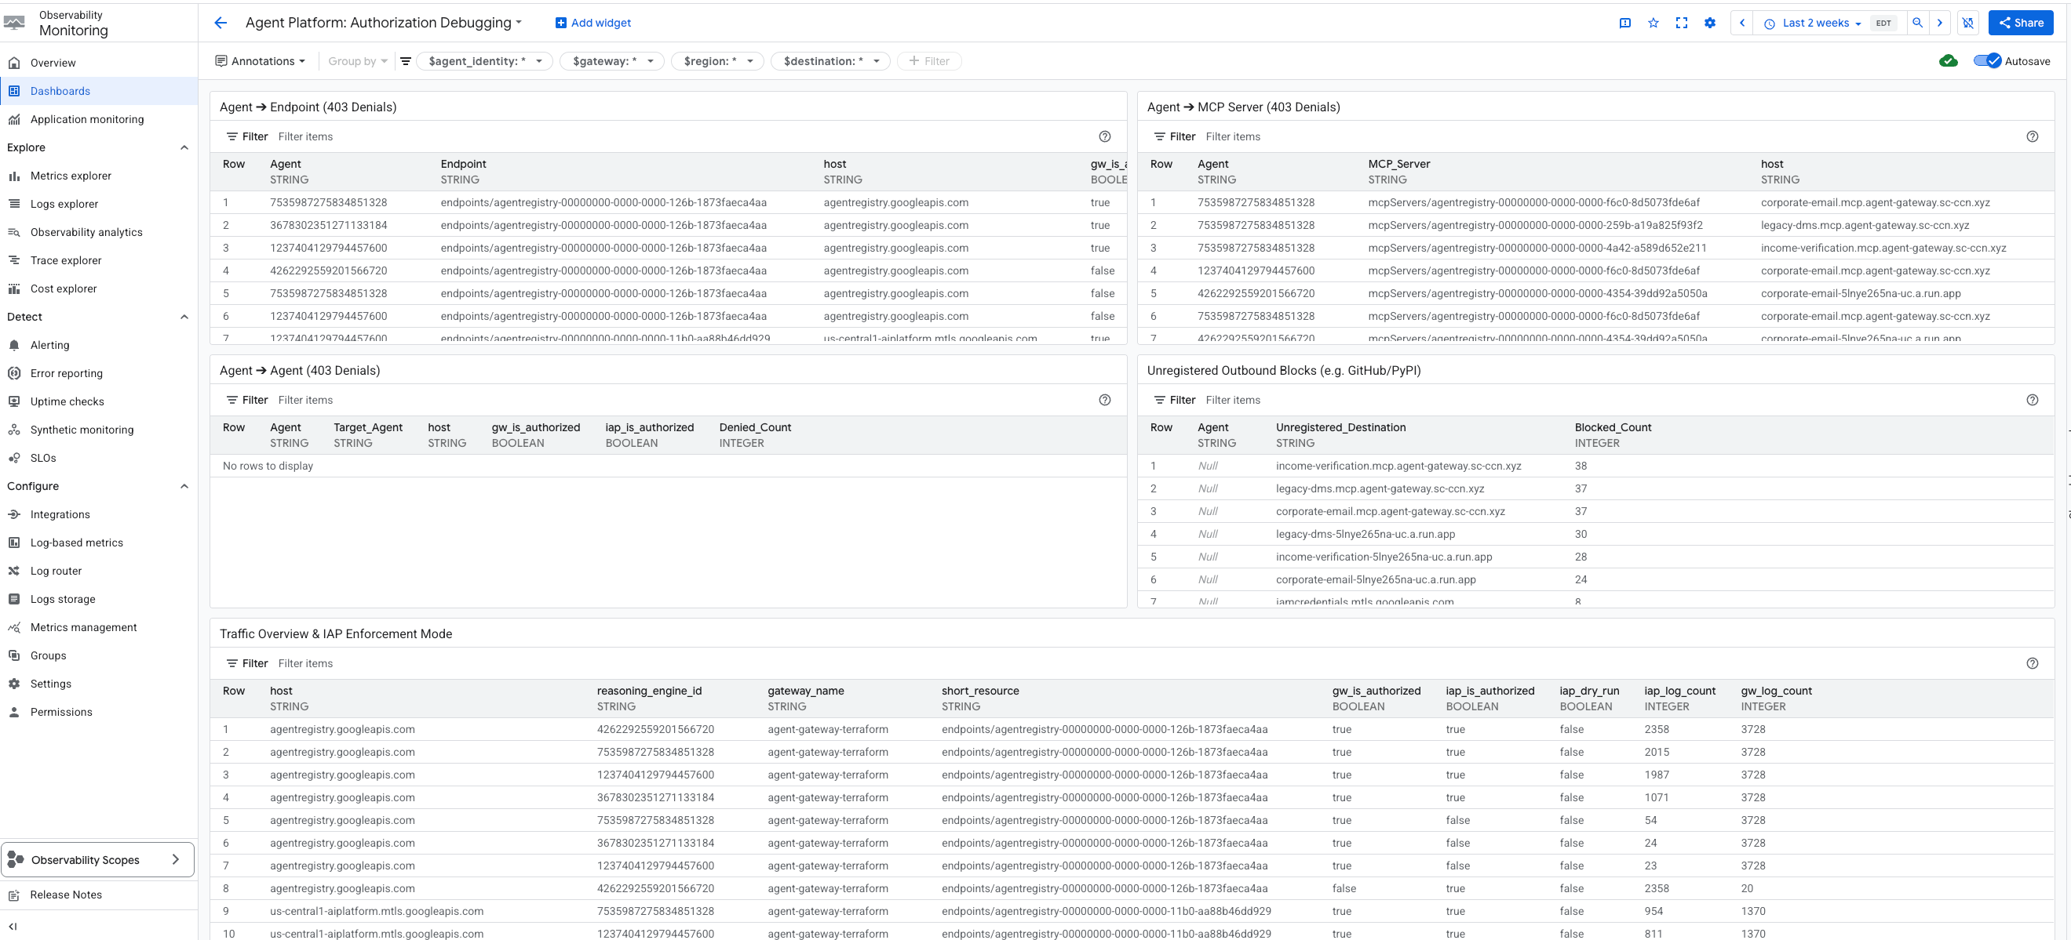This screenshot has width=2071, height=940.
Task: Click iap_log_count value 2015
Action: pos(1656,752)
